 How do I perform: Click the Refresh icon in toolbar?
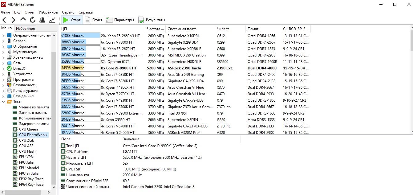point(33,20)
